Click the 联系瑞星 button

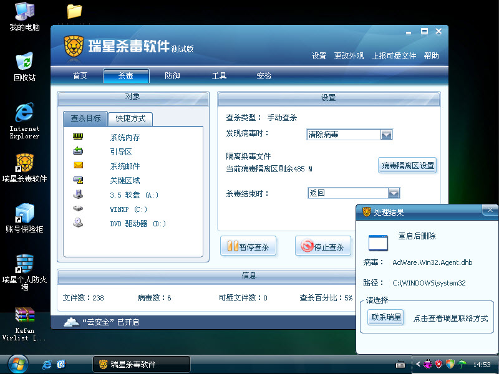pos(385,317)
